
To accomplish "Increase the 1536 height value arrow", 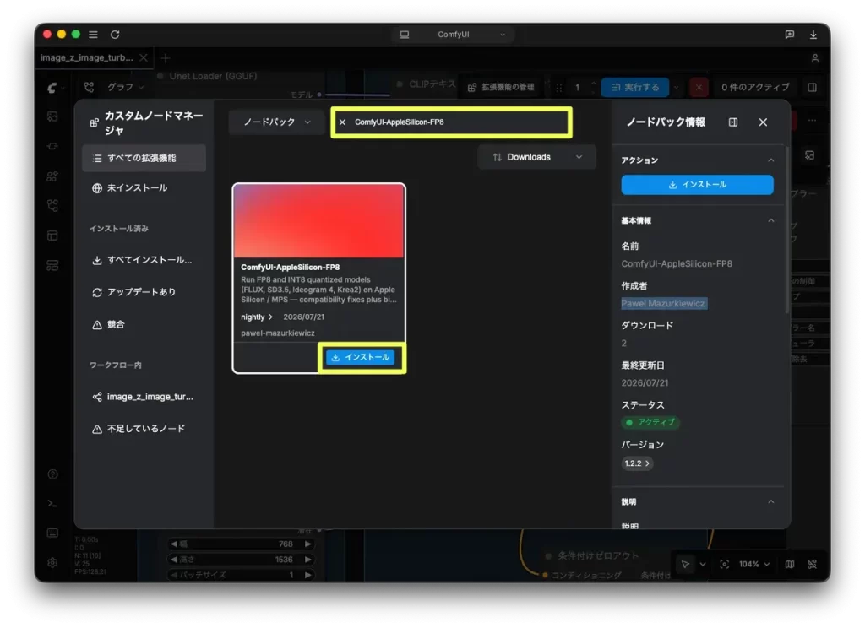I will point(307,560).
